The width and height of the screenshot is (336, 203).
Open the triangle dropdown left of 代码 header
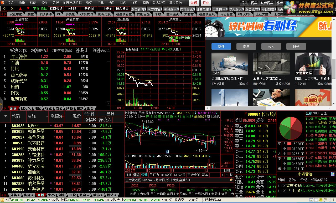[x=5, y=116]
